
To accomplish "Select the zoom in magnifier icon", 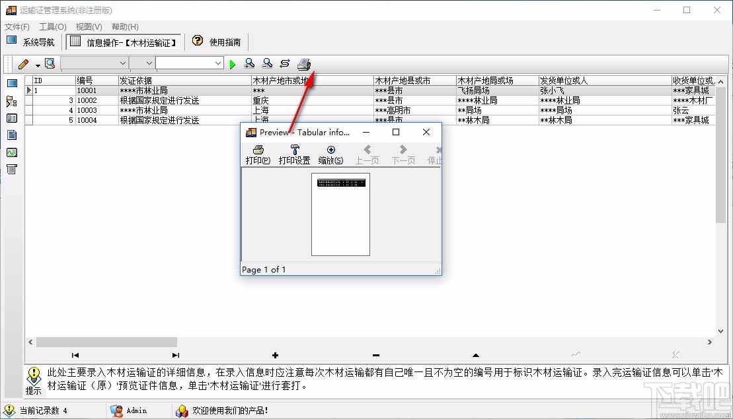I will point(250,63).
